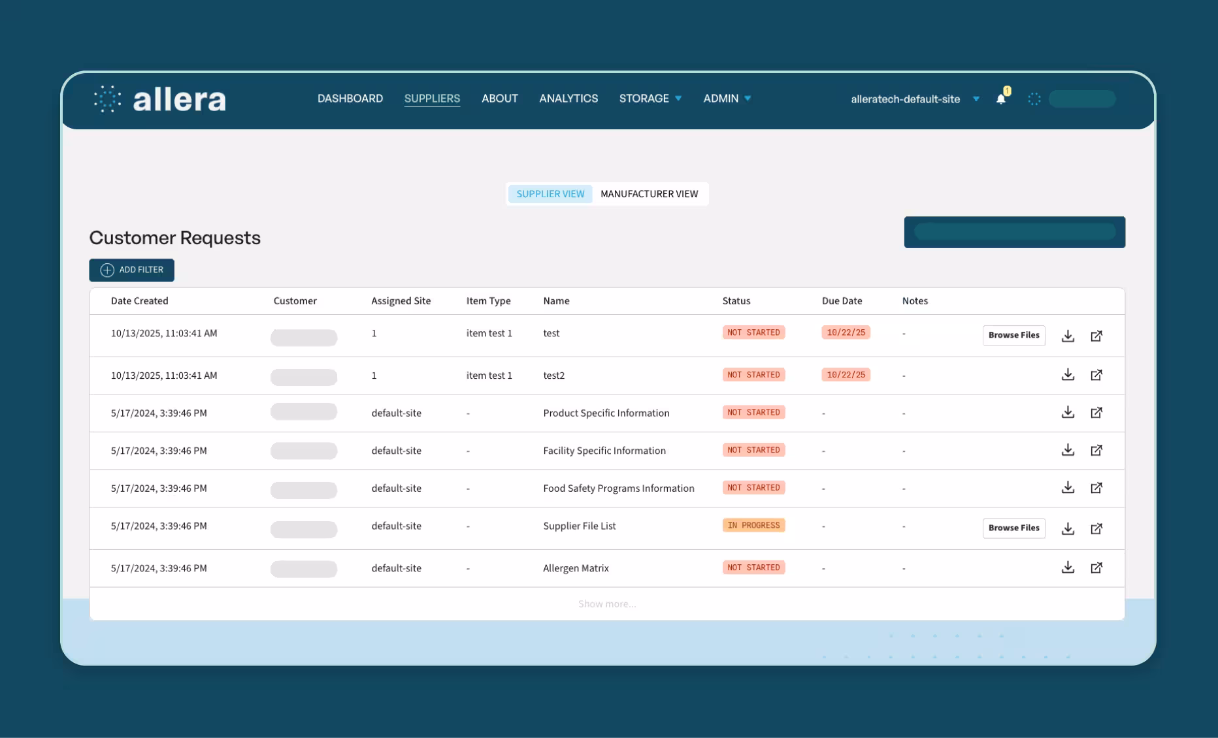Download files for Supplier File List
The image size is (1218, 738).
tap(1068, 528)
